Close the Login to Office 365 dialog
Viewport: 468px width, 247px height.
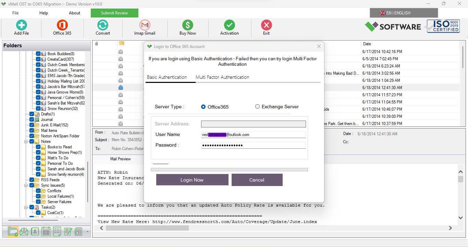pos(319,46)
